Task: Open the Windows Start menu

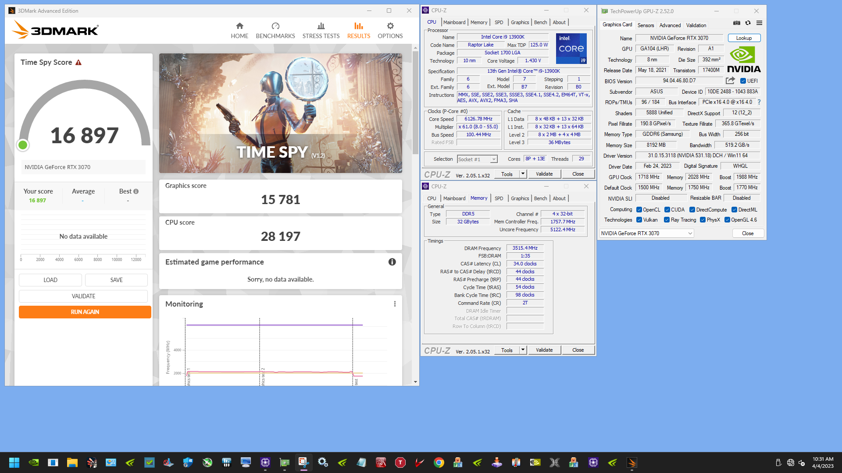Action: tap(14, 462)
